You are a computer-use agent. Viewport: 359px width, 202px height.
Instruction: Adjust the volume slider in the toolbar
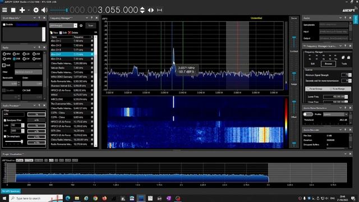click(59, 10)
